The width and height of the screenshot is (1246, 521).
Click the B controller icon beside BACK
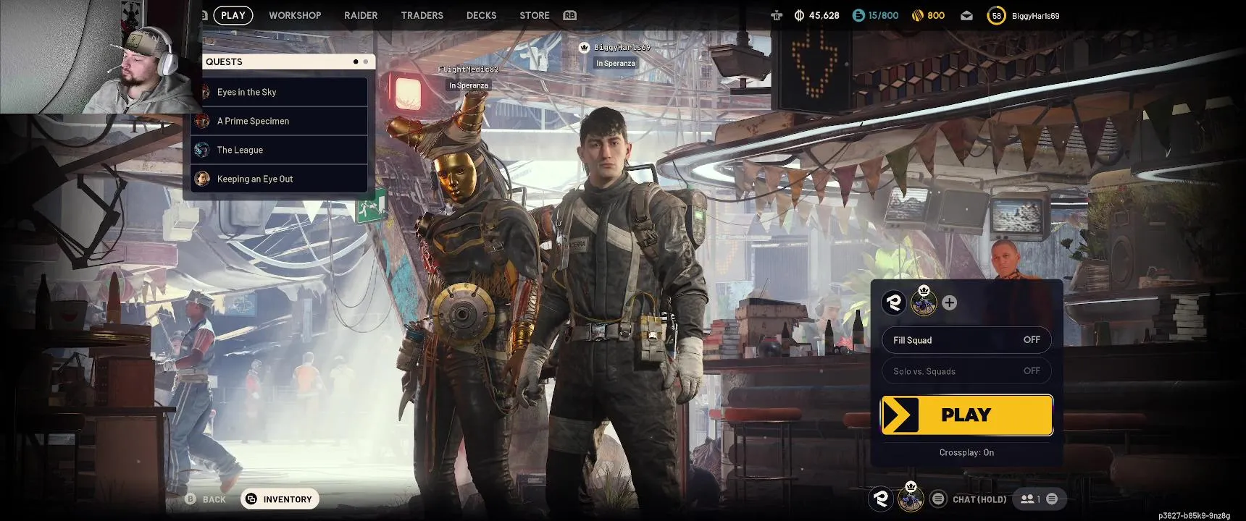tap(191, 499)
